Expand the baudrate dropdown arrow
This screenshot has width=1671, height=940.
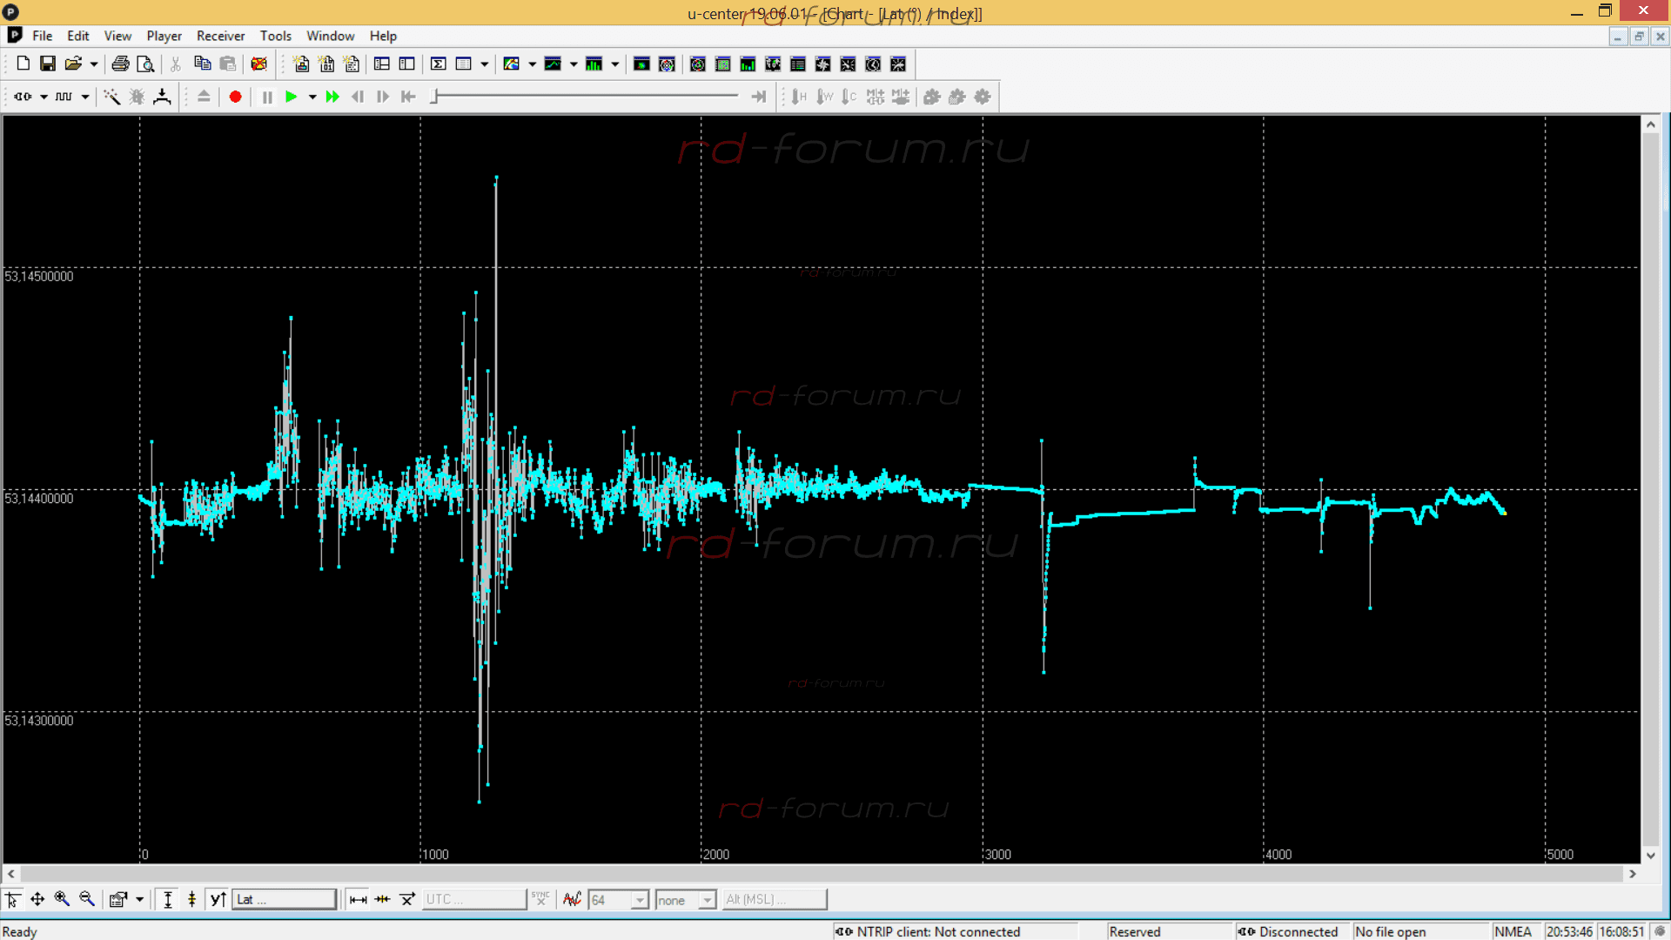(85, 97)
